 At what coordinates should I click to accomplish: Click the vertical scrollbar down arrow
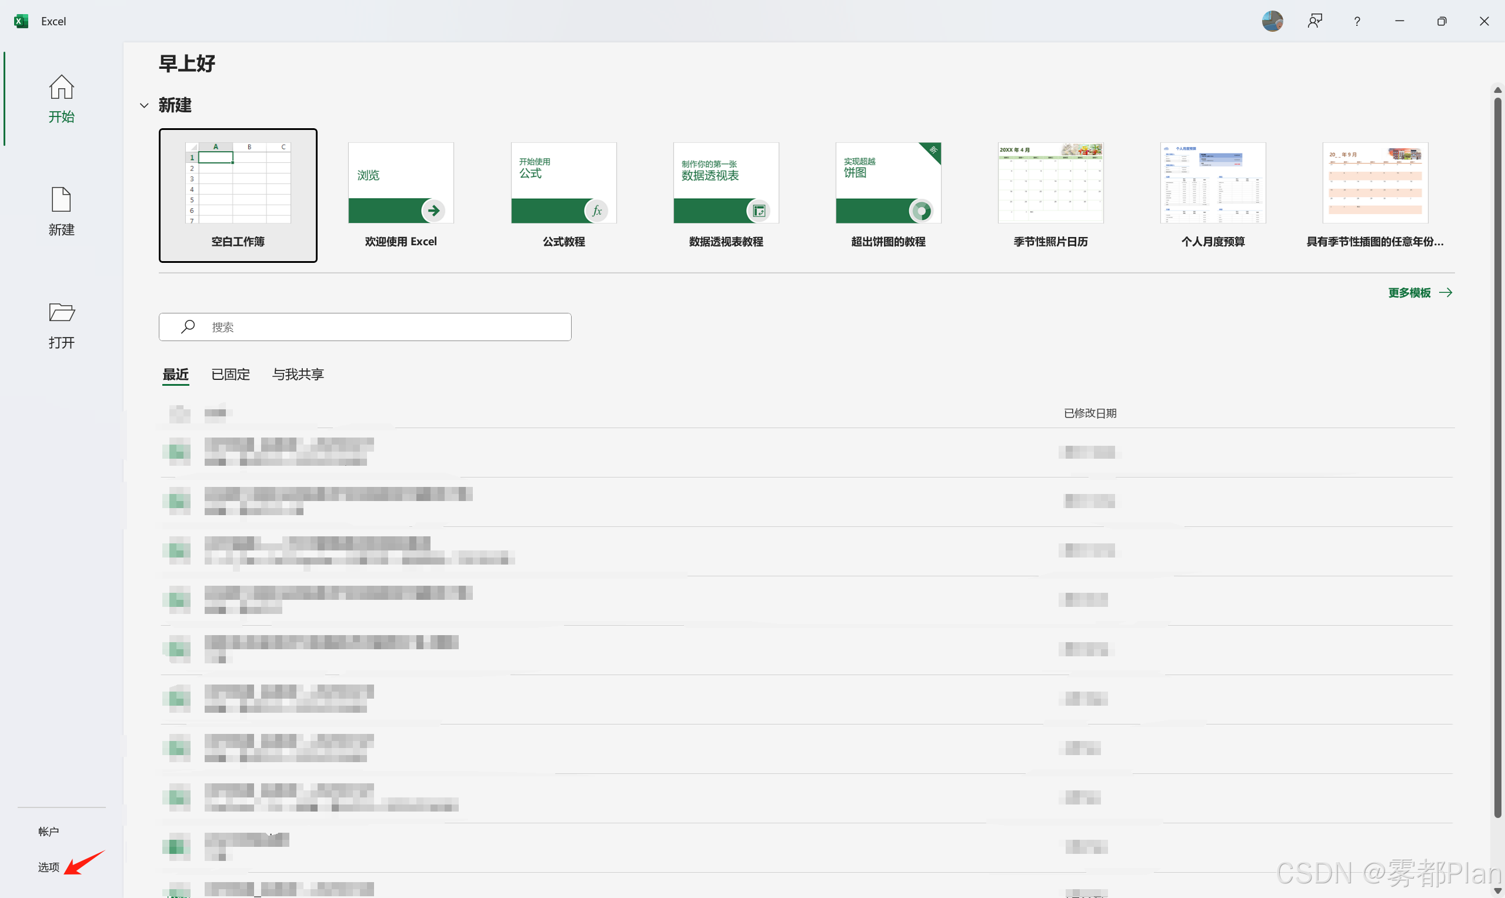(x=1497, y=892)
